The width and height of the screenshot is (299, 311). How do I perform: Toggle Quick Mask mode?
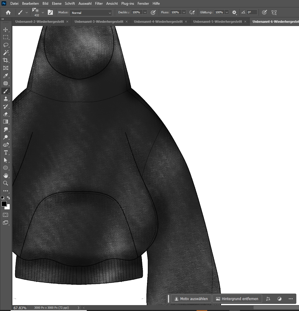[6, 215]
